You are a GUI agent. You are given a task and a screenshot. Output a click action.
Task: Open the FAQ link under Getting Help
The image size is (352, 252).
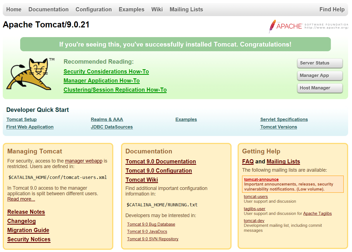(x=248, y=161)
